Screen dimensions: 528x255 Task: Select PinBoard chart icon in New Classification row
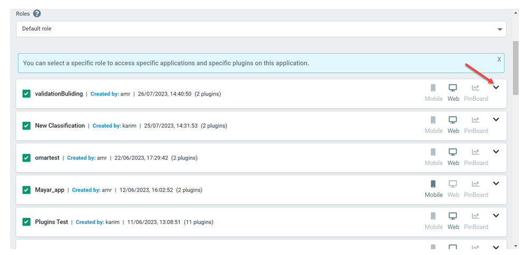coord(475,120)
